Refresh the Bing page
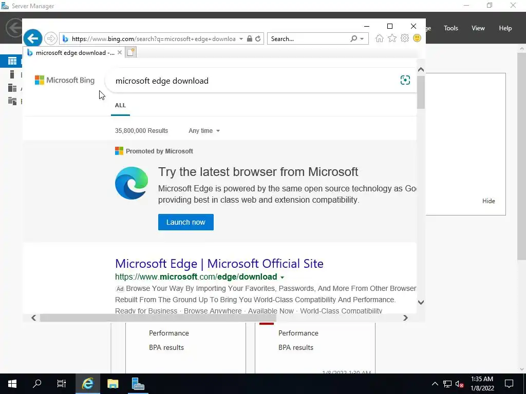526x394 pixels. [x=258, y=39]
